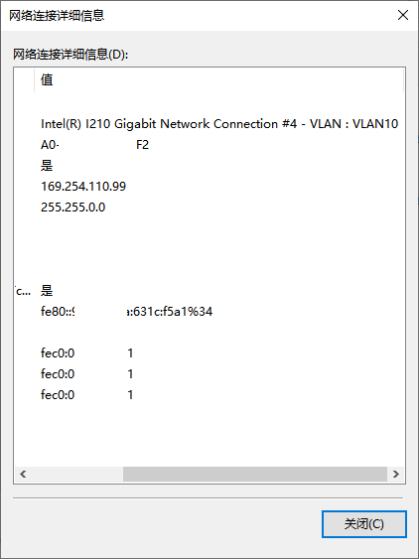Select the 是 value beside the truncated c... label
Viewport: 419px width, 559px height.
point(47,291)
